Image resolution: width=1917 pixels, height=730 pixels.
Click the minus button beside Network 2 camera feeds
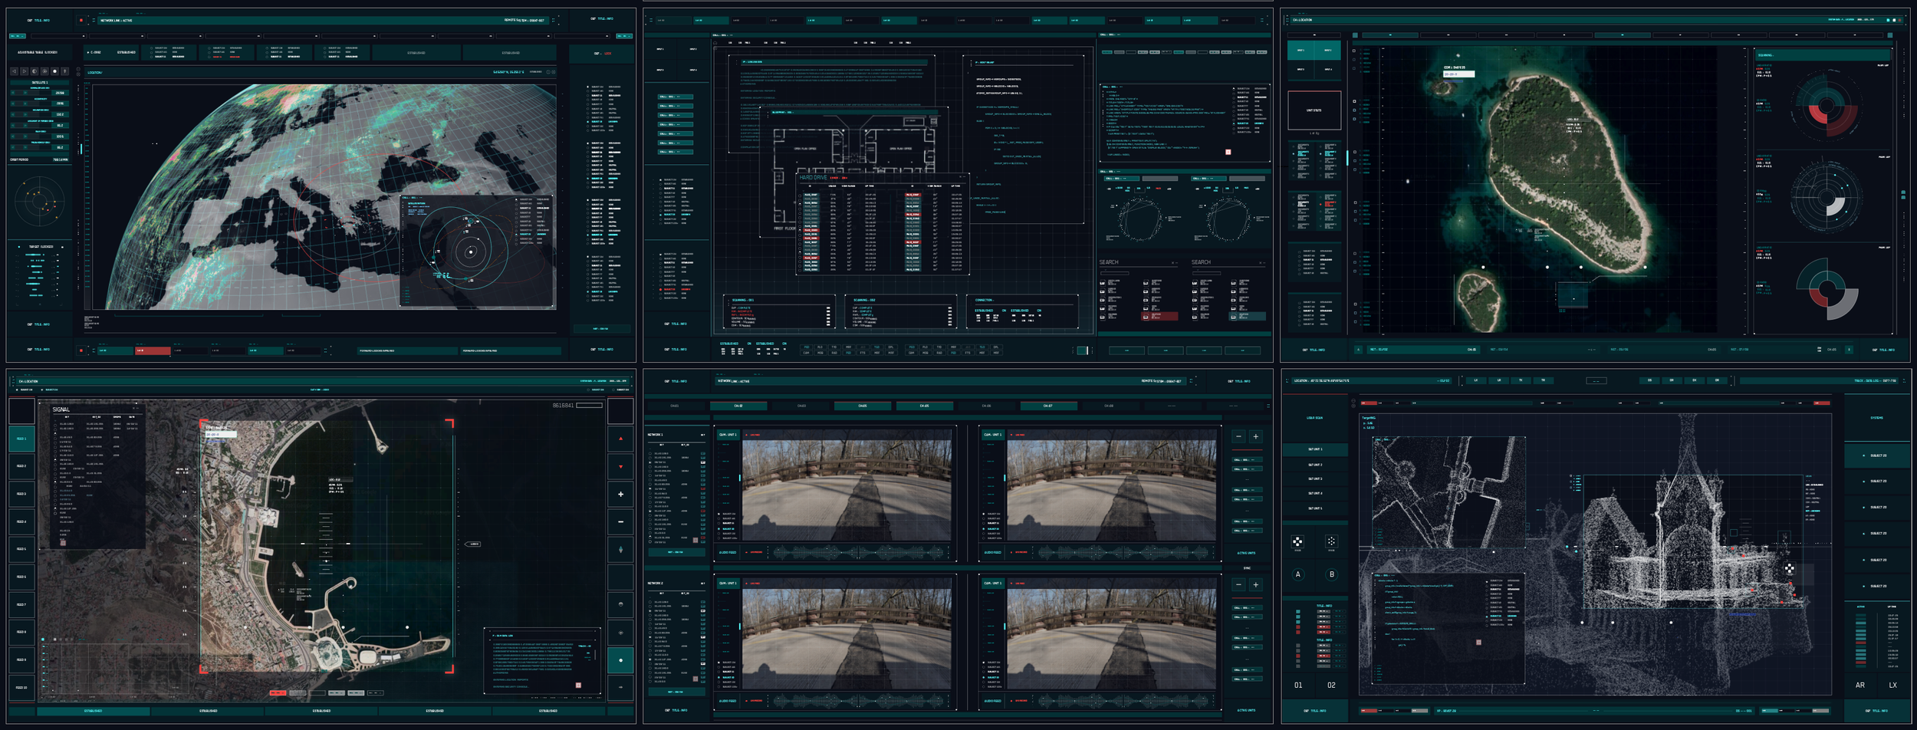(x=1238, y=584)
